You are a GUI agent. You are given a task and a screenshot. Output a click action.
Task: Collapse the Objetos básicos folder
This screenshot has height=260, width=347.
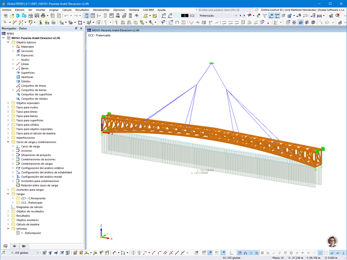8,42
